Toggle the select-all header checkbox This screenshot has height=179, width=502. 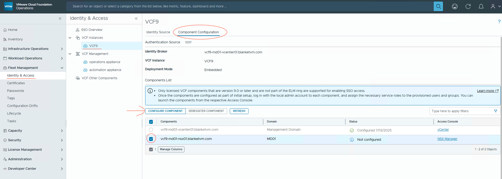pyautogui.click(x=151, y=122)
